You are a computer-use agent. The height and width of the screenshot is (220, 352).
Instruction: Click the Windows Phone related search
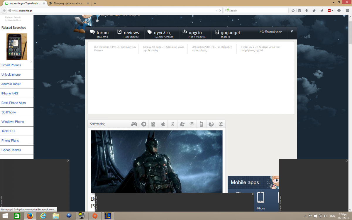13,121
